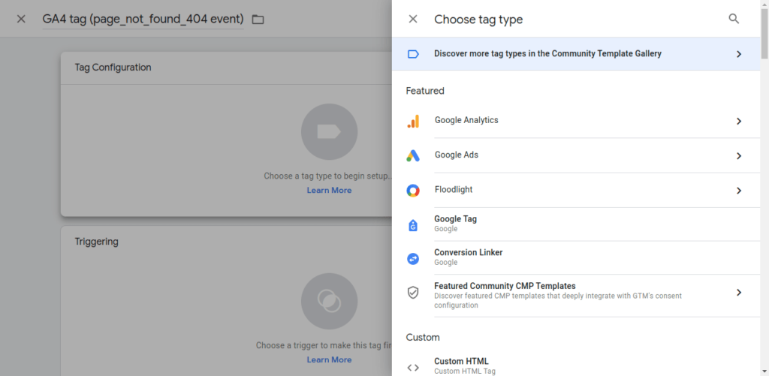This screenshot has width=769, height=376.
Task: Close the tag editor with the X
Action: pyautogui.click(x=20, y=19)
